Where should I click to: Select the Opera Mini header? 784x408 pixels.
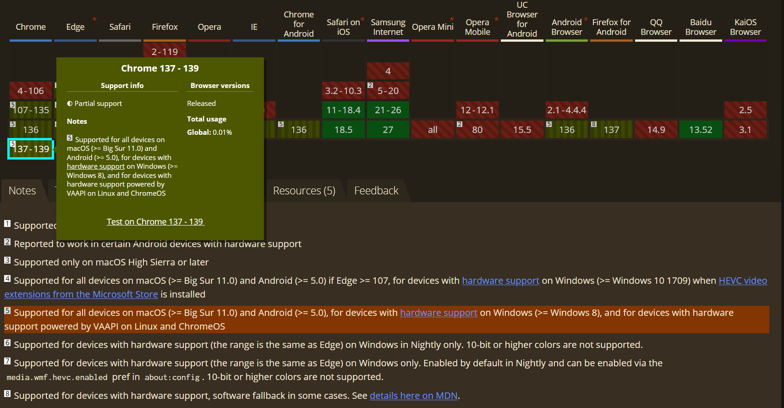(x=433, y=27)
